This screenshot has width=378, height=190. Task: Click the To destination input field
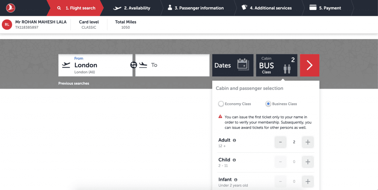172,65
